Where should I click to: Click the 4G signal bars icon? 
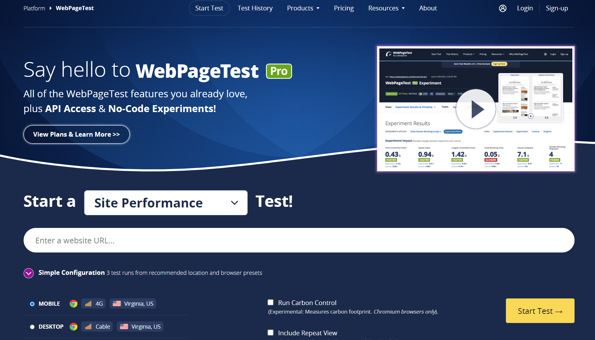click(x=88, y=304)
